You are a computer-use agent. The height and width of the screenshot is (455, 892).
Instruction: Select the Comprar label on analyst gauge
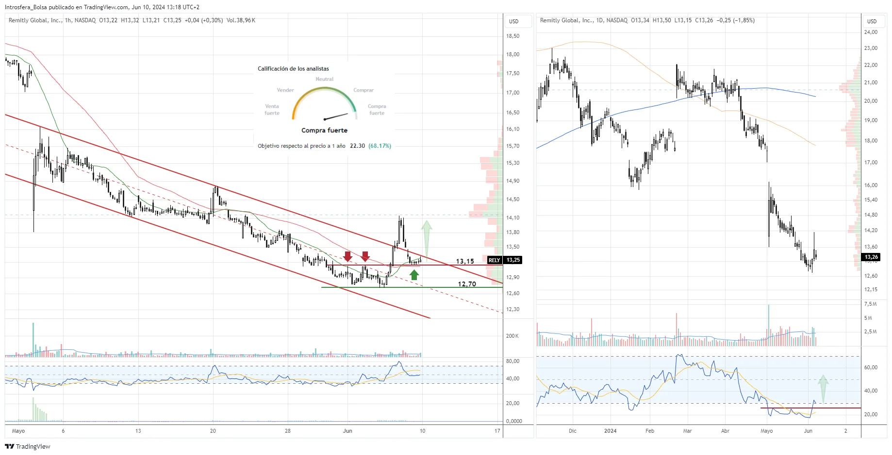363,90
